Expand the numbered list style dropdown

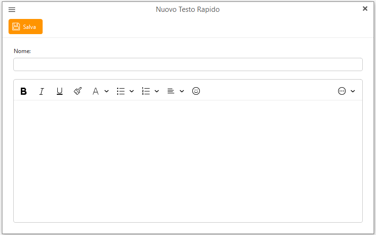coord(157,91)
